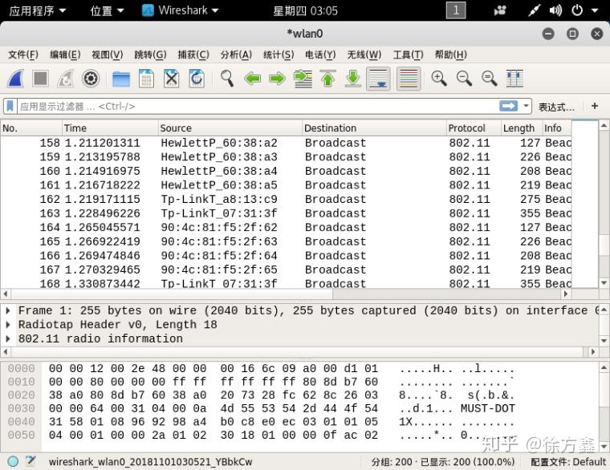
Task: Click the expert information circle in status bar
Action: [13, 461]
